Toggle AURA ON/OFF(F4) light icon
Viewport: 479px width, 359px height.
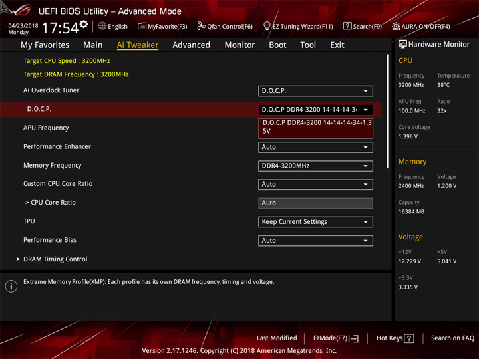coord(396,26)
